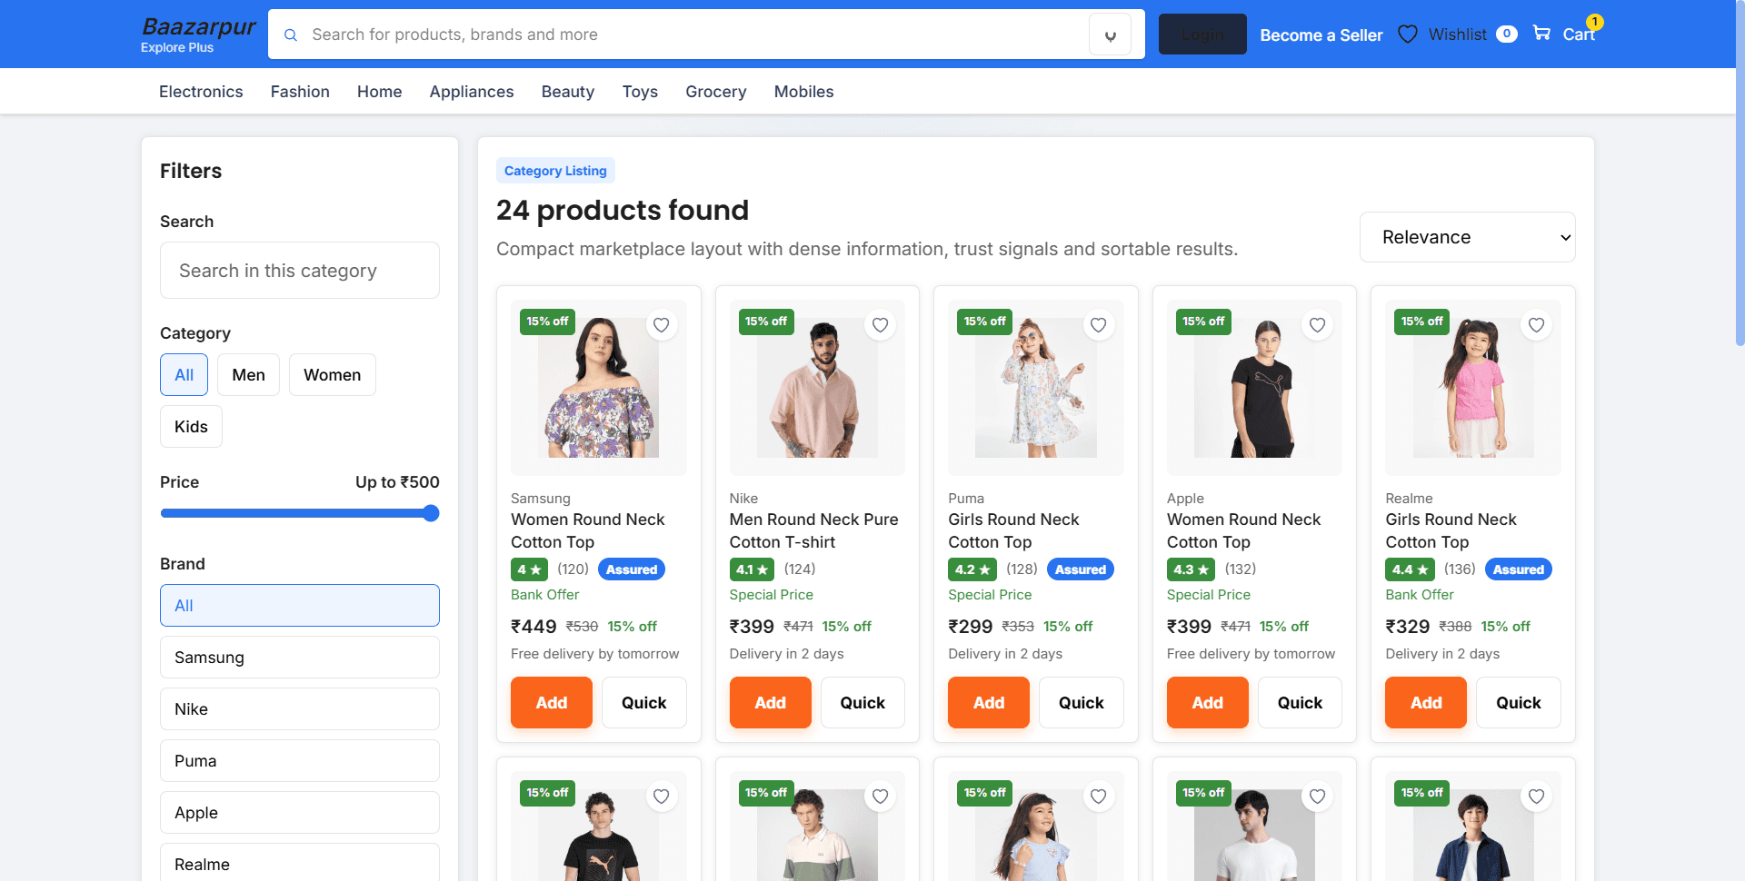
Task: Open the Electronics category menu
Action: [201, 92]
